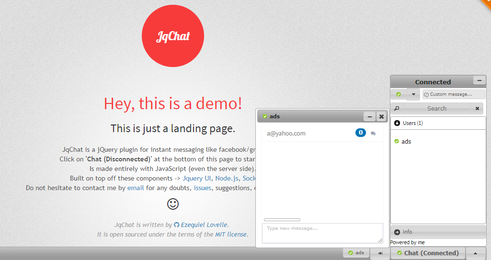Toggle the Chat (Connected) button

click(428, 253)
